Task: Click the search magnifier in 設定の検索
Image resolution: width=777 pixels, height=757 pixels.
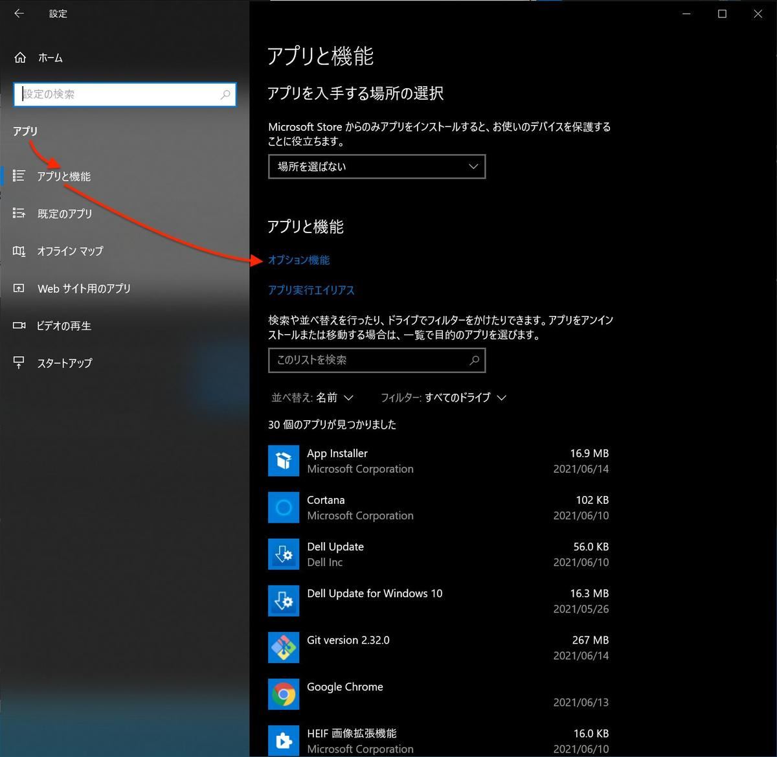Action: 225,95
